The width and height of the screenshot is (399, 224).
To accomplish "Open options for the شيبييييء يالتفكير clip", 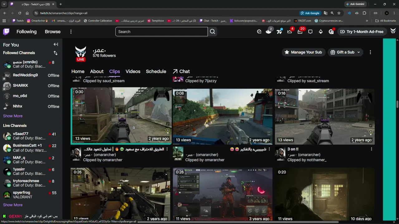I will coord(269,149).
